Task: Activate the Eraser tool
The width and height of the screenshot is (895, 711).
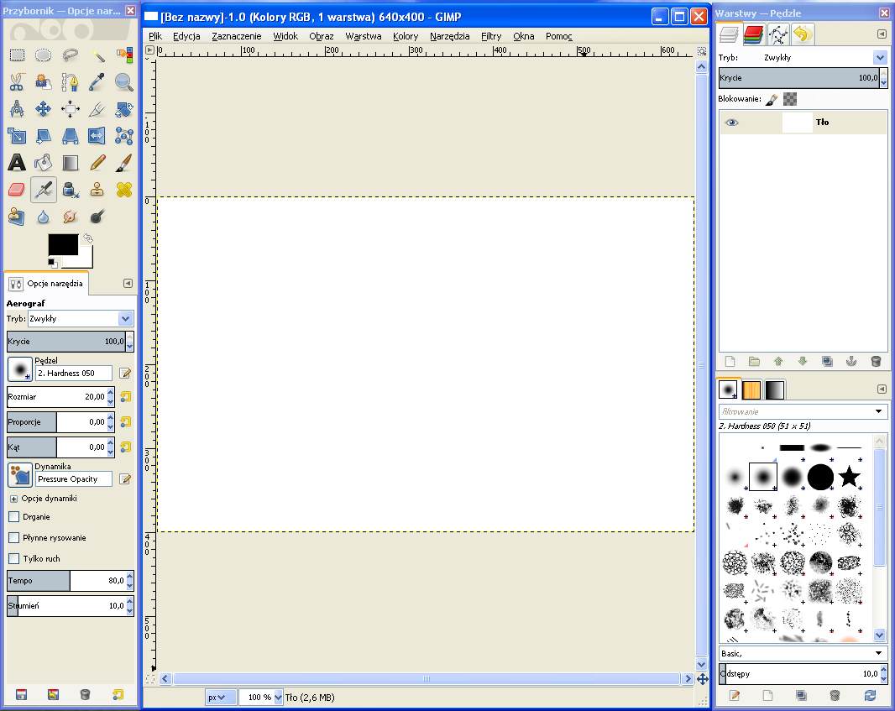Action: 17,191
